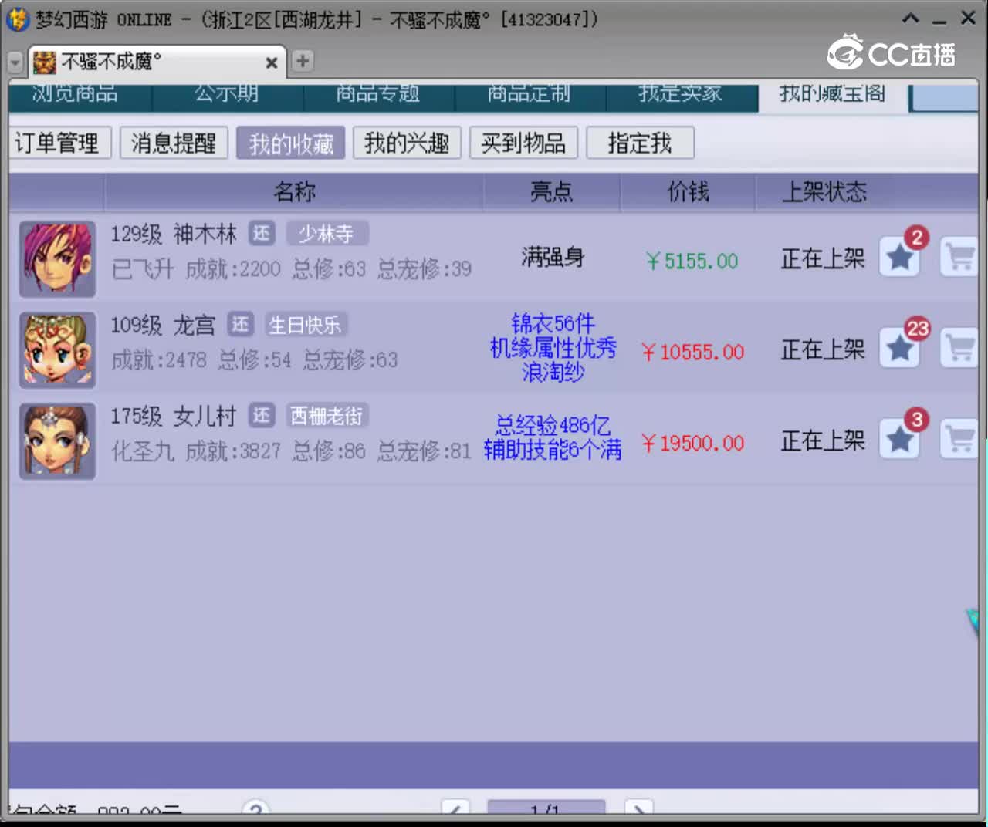Click star favorite icon for 神木林 listing
The image size is (988, 827).
pyautogui.click(x=899, y=257)
